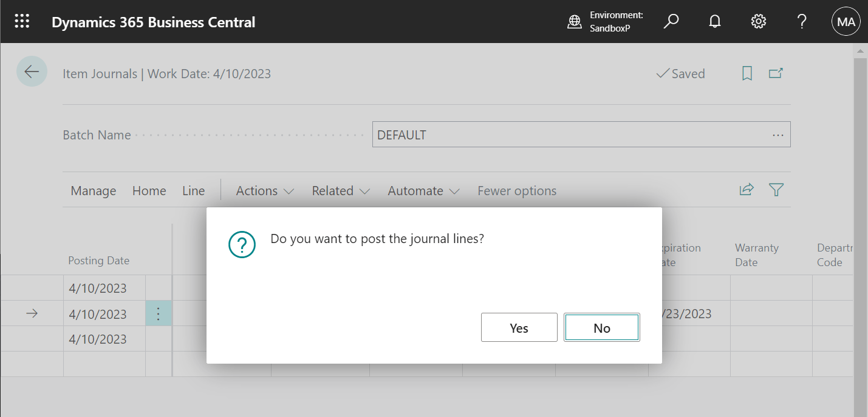868x417 pixels.
Task: Open the Batch Name lookup ellipsis
Action: [x=777, y=135]
